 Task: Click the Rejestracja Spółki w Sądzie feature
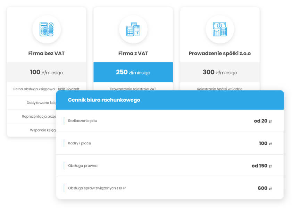pyautogui.click(x=220, y=89)
